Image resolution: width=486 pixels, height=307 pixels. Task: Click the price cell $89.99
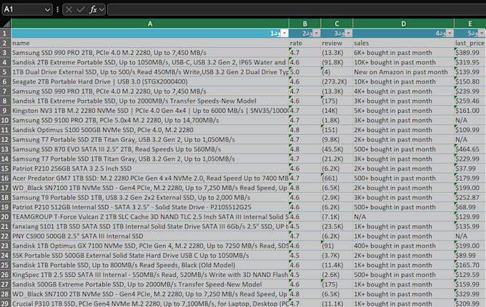[470, 256]
